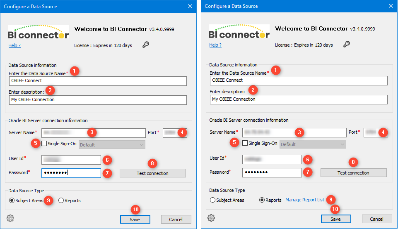Screen dimensions: 398x229
Task: Enable Single Sign-On in left dialog
Action: [x=44, y=144]
